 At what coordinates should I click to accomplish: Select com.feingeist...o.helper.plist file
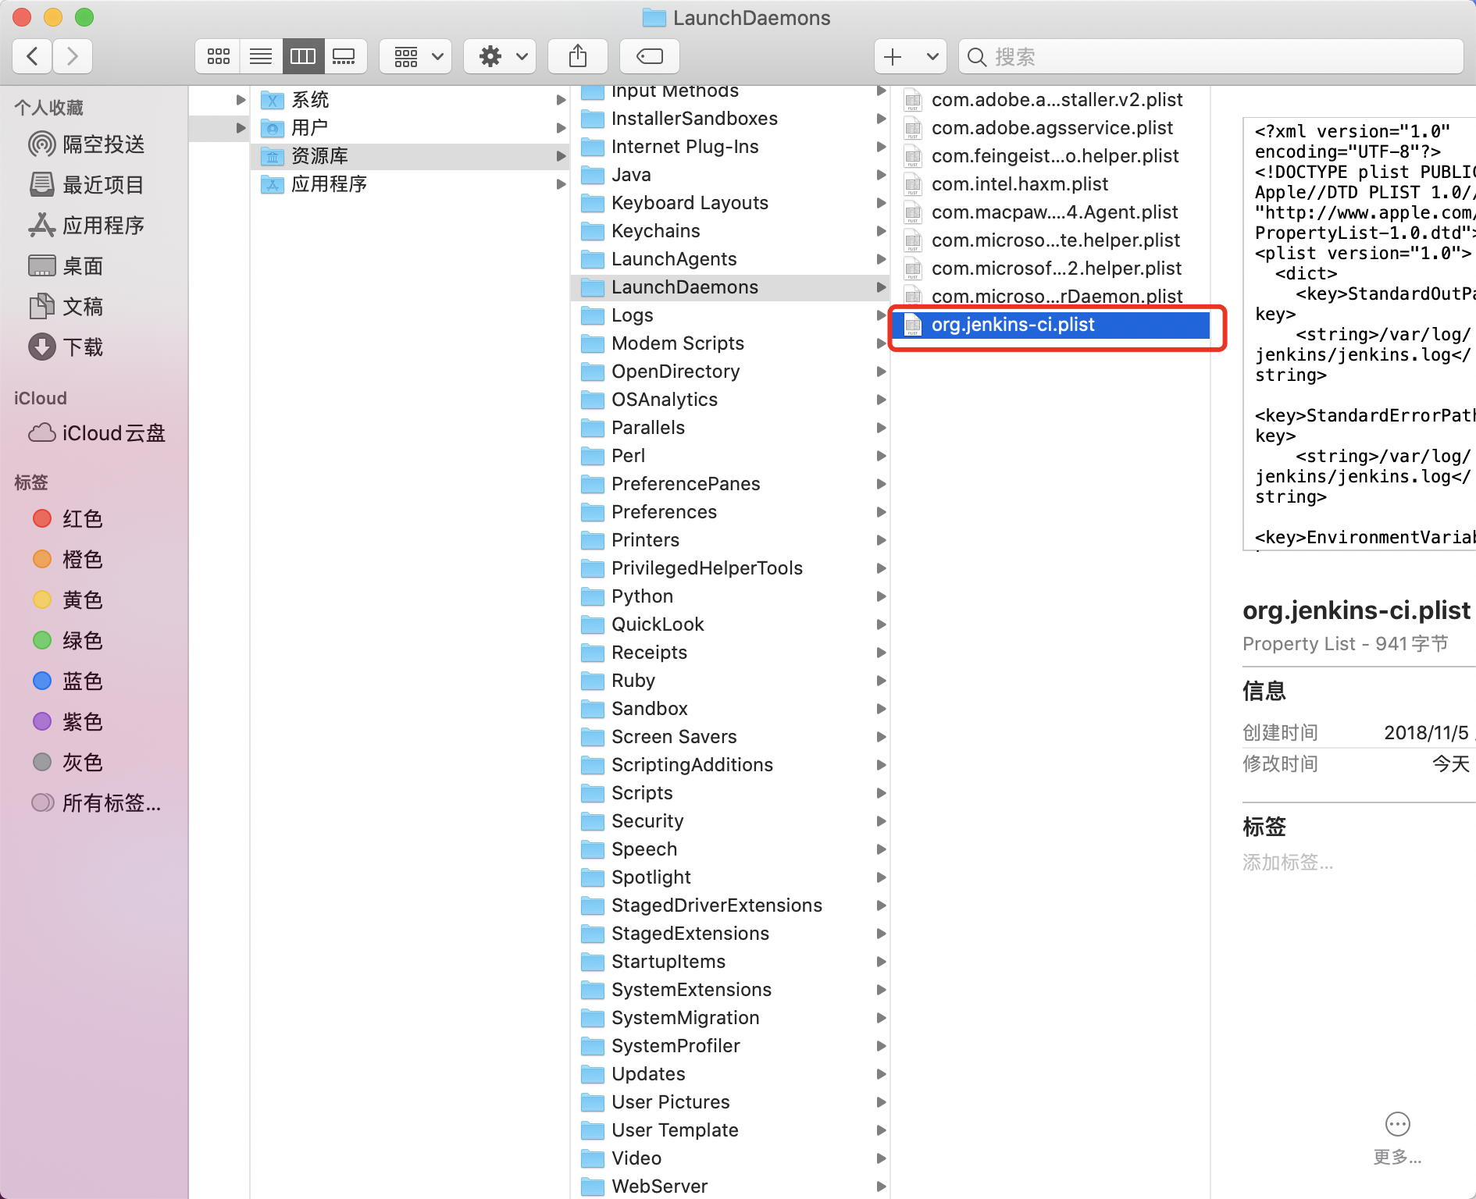click(1050, 156)
